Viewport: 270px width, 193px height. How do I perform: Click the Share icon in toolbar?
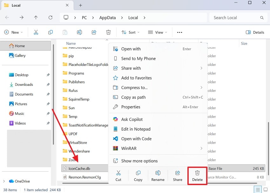click(x=94, y=32)
